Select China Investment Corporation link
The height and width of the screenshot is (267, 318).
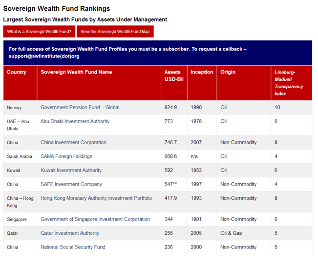point(73,142)
